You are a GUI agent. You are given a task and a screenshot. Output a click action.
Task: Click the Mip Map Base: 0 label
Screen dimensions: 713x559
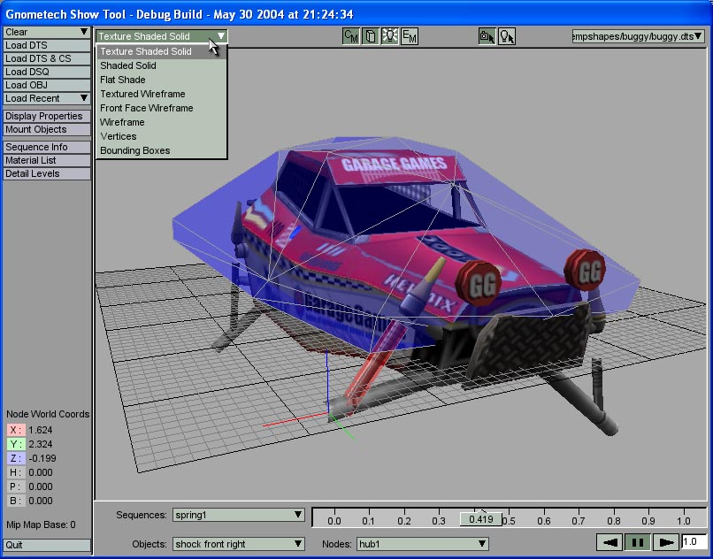[41, 525]
